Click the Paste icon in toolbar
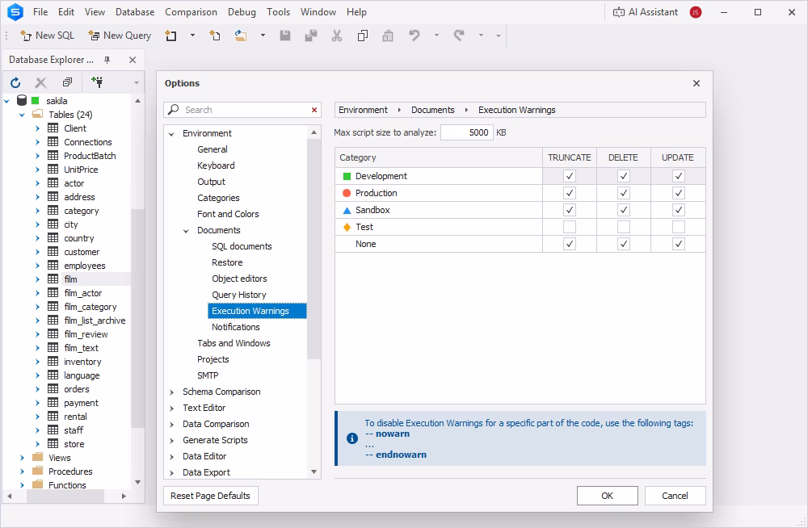The height and width of the screenshot is (528, 808). [388, 35]
